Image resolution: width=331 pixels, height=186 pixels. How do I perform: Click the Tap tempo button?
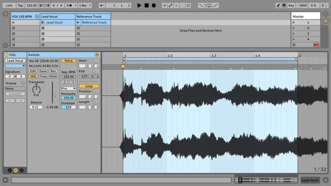coord(20,6)
